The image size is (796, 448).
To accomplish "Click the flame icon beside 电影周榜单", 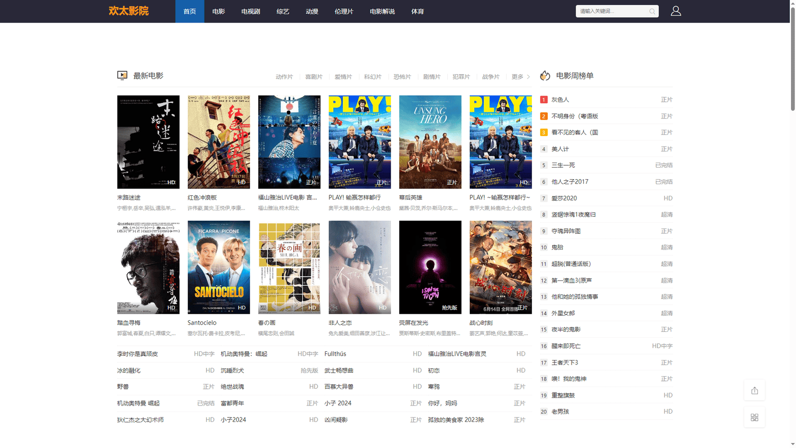I will [x=545, y=76].
